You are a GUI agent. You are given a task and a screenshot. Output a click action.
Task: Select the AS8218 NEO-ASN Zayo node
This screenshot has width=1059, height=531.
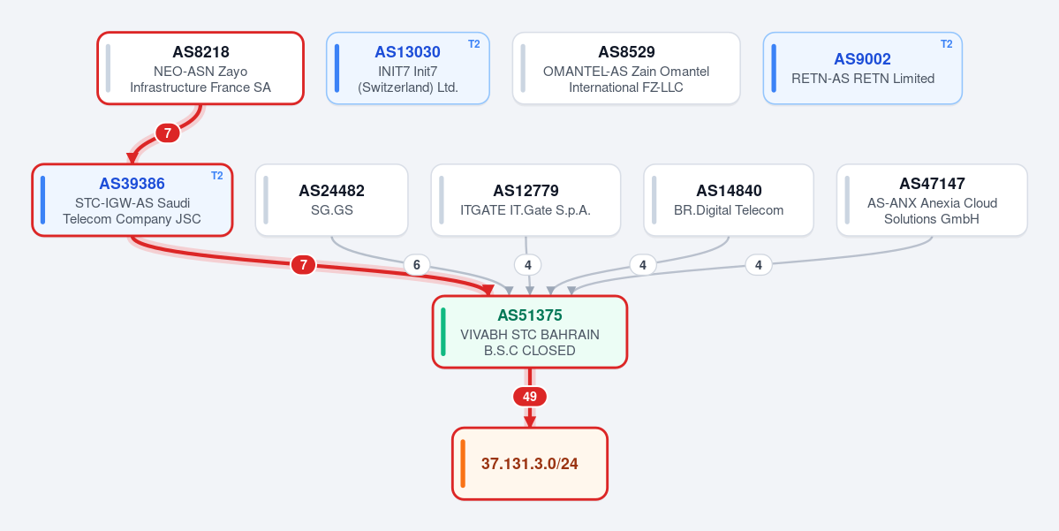200,68
